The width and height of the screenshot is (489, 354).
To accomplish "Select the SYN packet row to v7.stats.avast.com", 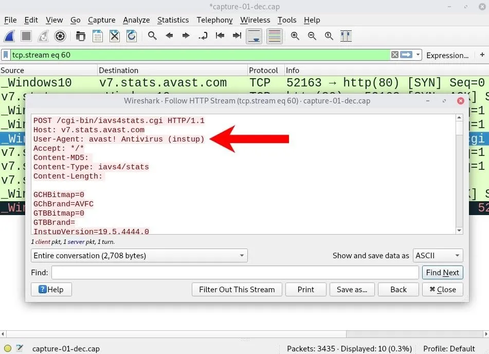I will pos(245,83).
